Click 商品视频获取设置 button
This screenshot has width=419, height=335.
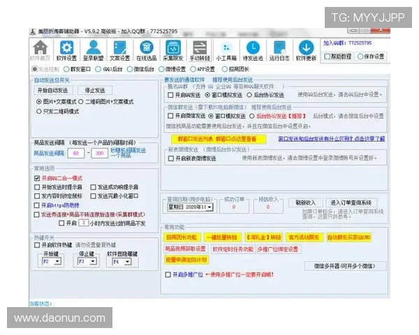point(186,249)
